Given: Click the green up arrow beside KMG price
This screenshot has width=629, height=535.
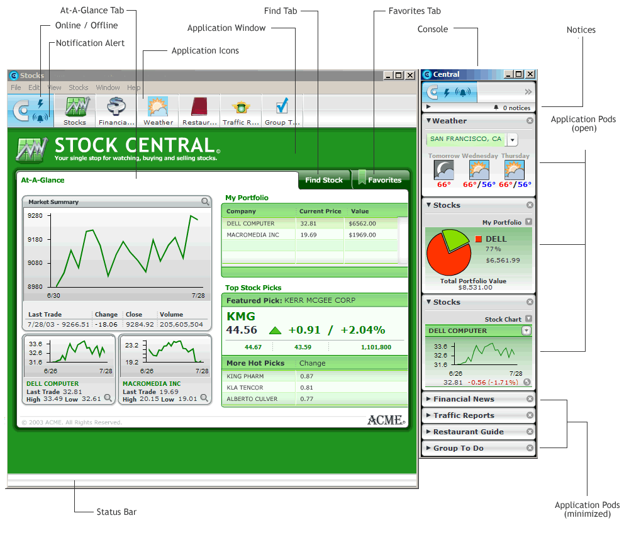Looking at the screenshot, I should tap(276, 330).
